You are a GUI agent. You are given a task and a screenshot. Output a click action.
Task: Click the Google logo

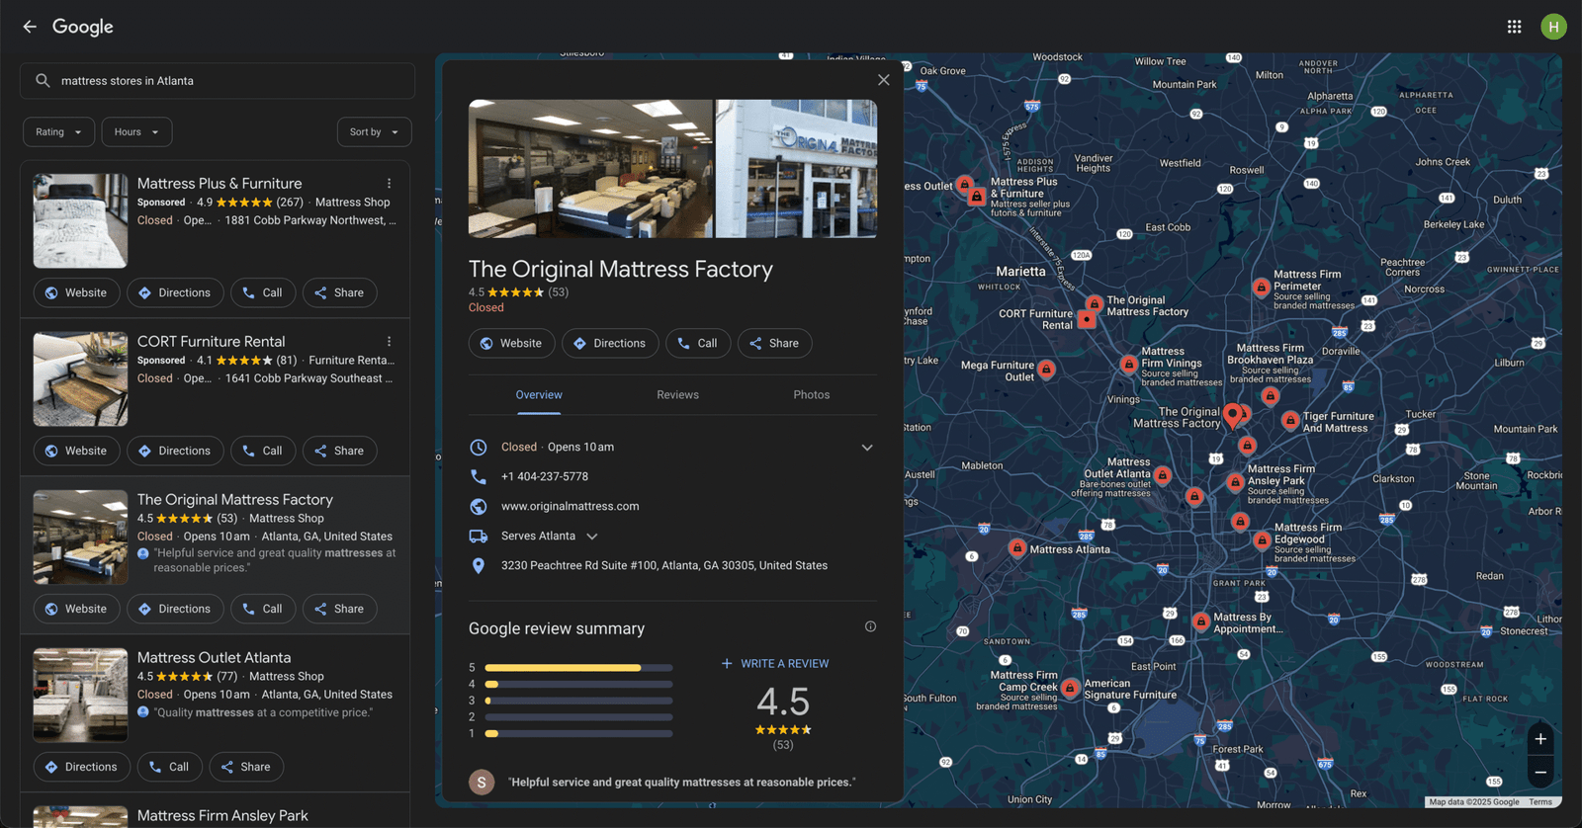pyautogui.click(x=83, y=27)
